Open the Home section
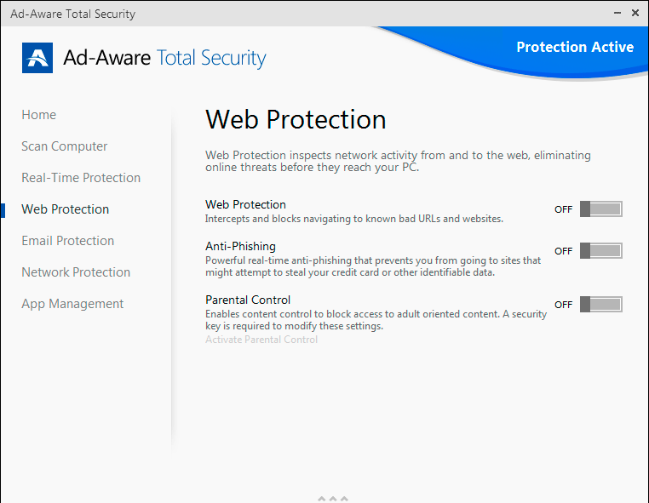Screen dimensions: 649x503 pyautogui.click(x=39, y=115)
